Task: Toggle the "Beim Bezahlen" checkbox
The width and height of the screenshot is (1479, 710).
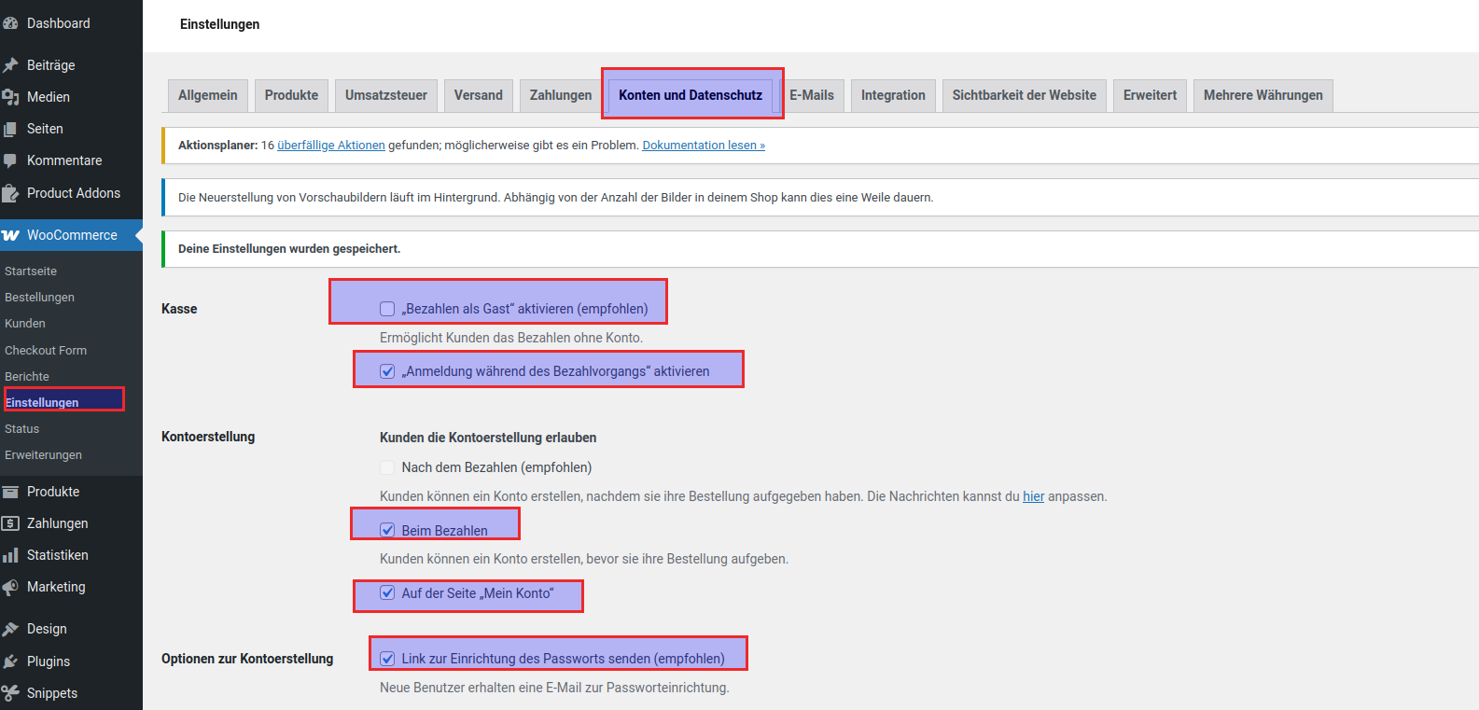Action: tap(387, 530)
